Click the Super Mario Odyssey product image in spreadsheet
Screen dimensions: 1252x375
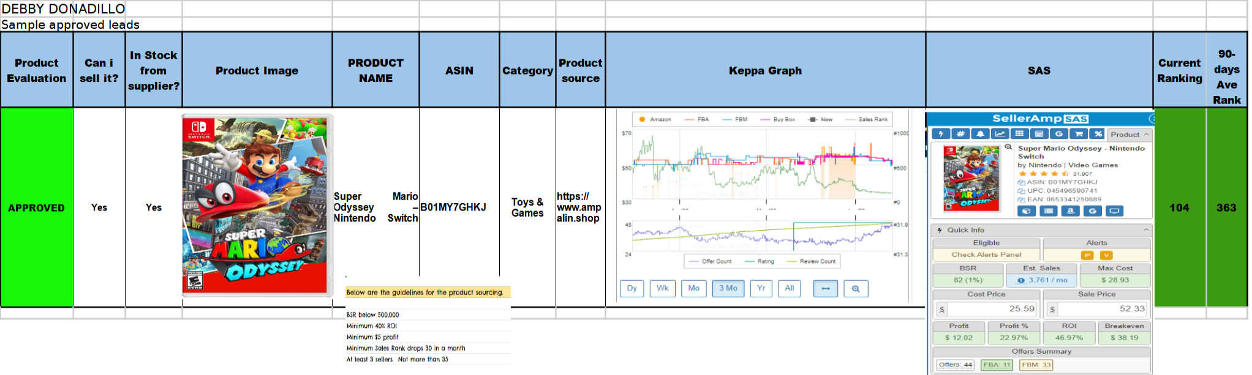257,205
